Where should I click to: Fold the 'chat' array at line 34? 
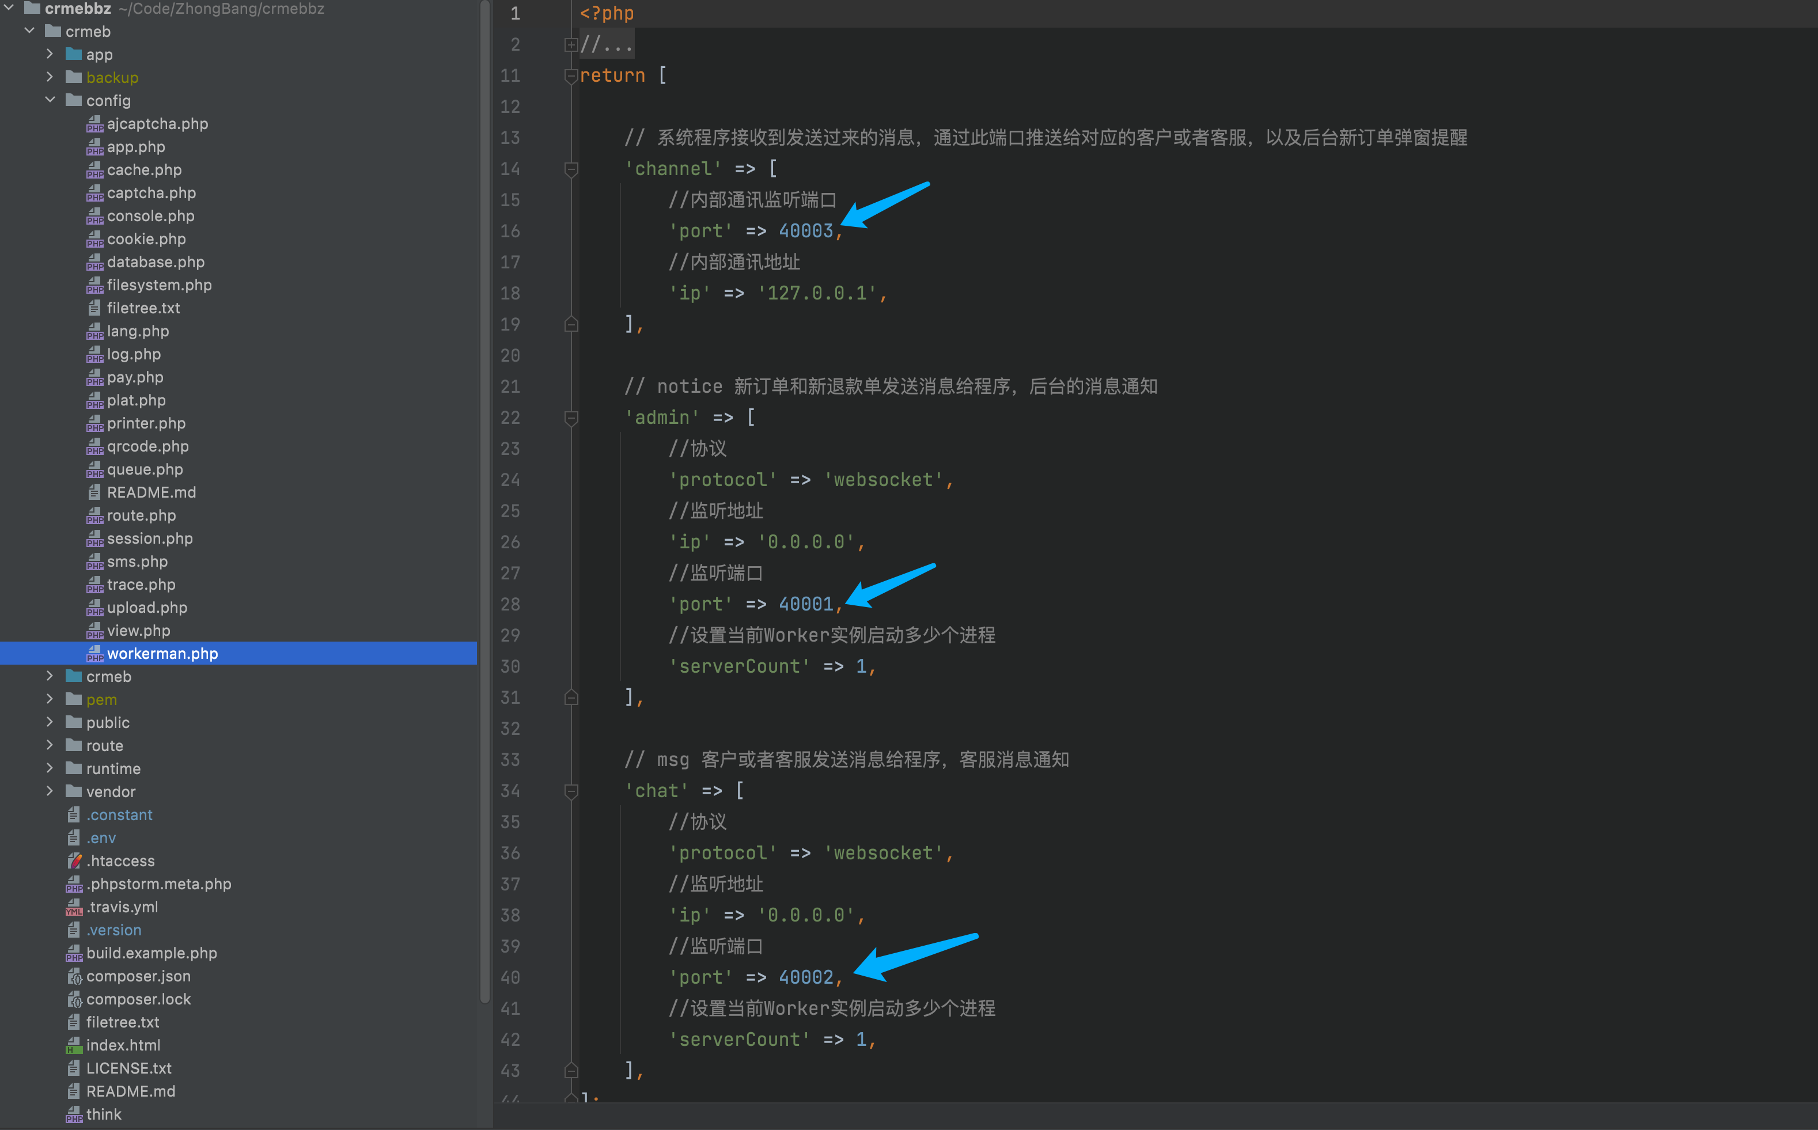[x=571, y=791]
